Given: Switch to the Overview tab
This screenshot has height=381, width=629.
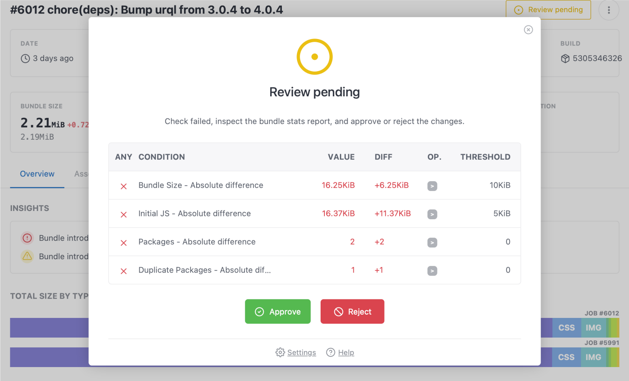Looking at the screenshot, I should [x=37, y=174].
